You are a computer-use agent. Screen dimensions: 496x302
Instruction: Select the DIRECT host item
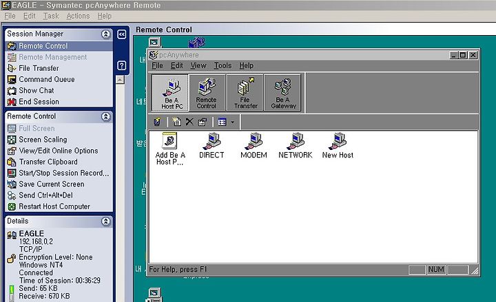211,146
